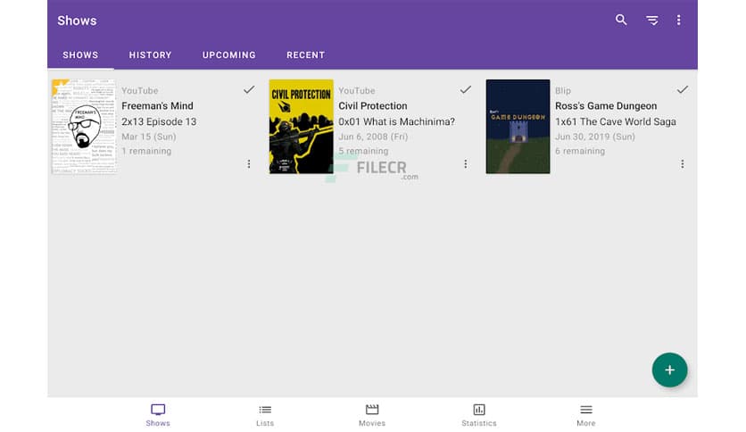
Task: Open the Ross's Game Dungeon show title
Action: [605, 106]
